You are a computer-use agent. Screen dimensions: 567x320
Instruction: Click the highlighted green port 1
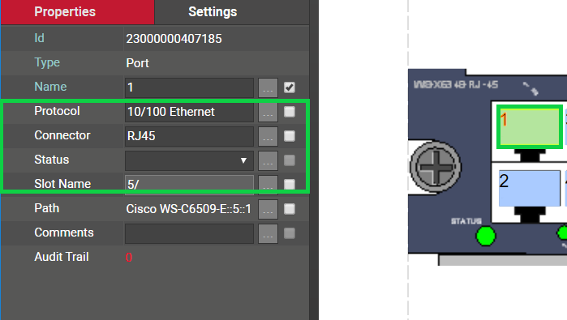click(x=530, y=126)
